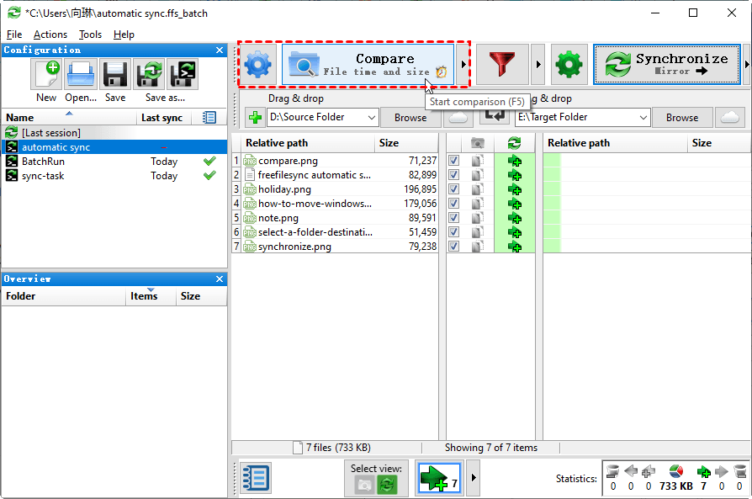Toggle configuration list column view icon
752x499 pixels.
tap(209, 118)
